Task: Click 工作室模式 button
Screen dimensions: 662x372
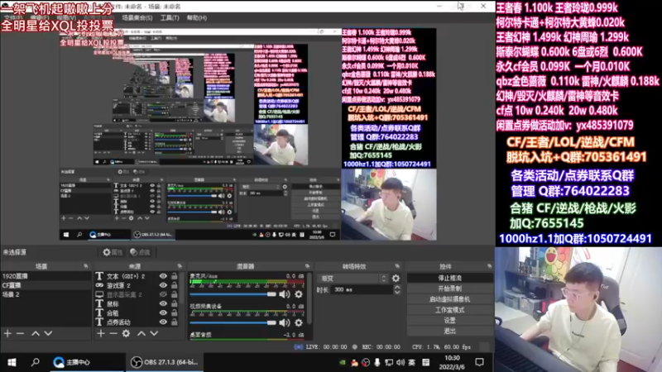Action: pos(449,310)
